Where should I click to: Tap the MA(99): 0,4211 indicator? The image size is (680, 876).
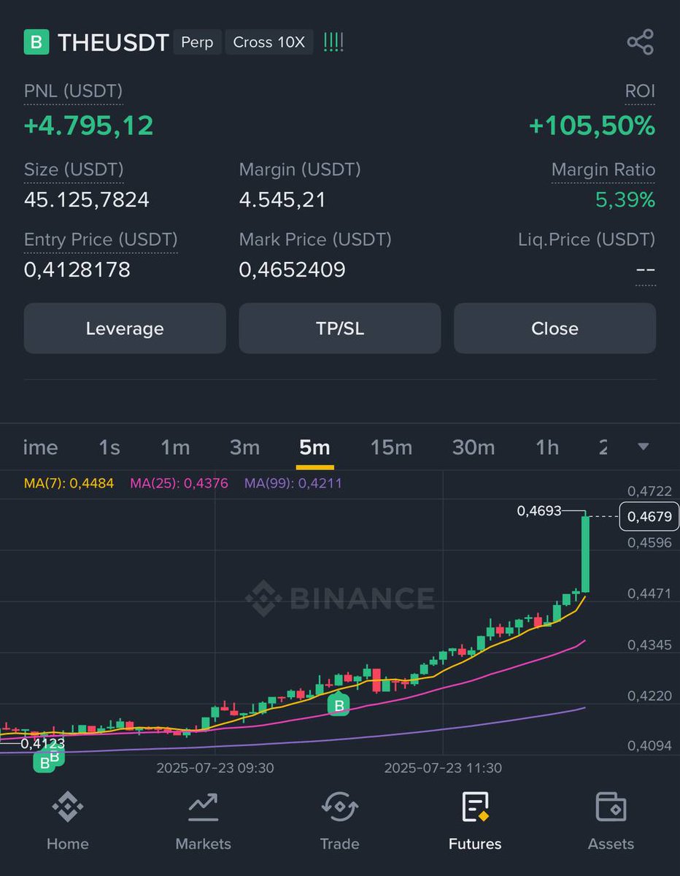coord(293,483)
